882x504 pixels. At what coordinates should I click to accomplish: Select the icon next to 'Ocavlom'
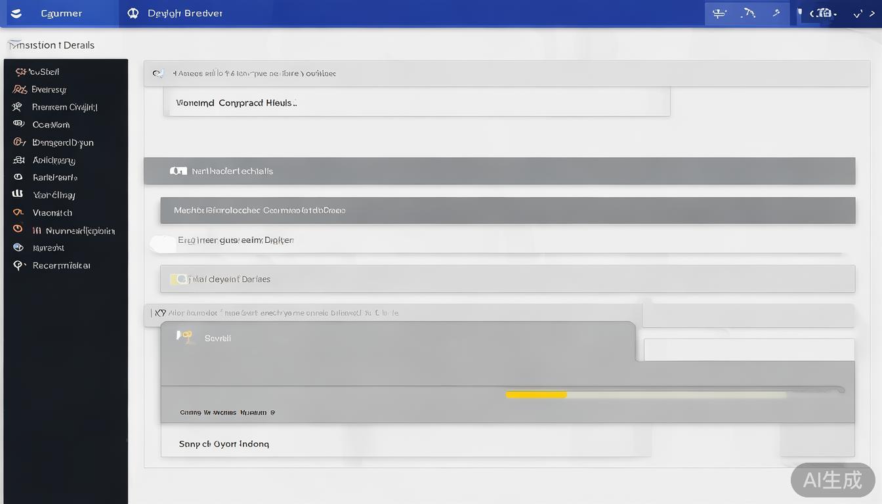[x=18, y=124]
